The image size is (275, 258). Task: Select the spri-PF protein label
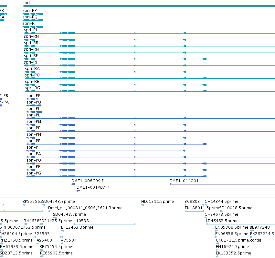pos(33,141)
